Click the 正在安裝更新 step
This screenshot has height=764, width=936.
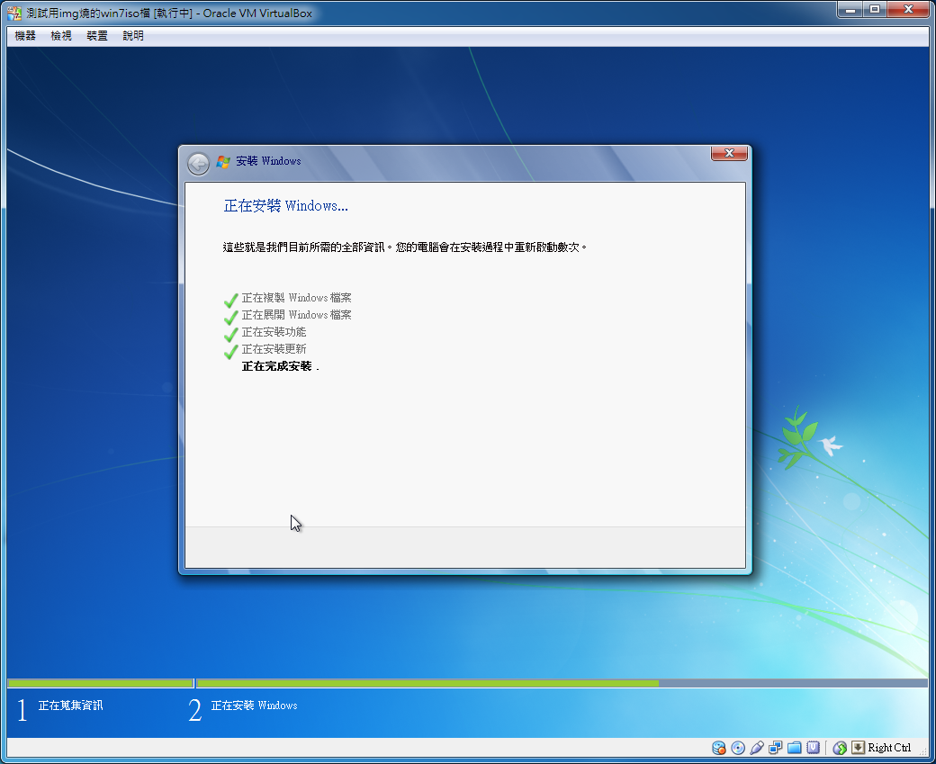[274, 349]
